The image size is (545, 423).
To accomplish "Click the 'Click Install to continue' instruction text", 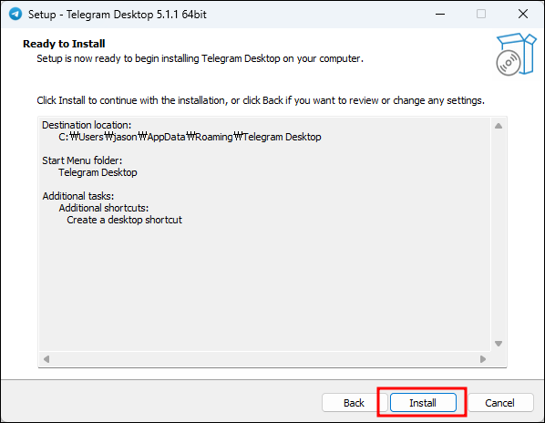I will tap(261, 100).
